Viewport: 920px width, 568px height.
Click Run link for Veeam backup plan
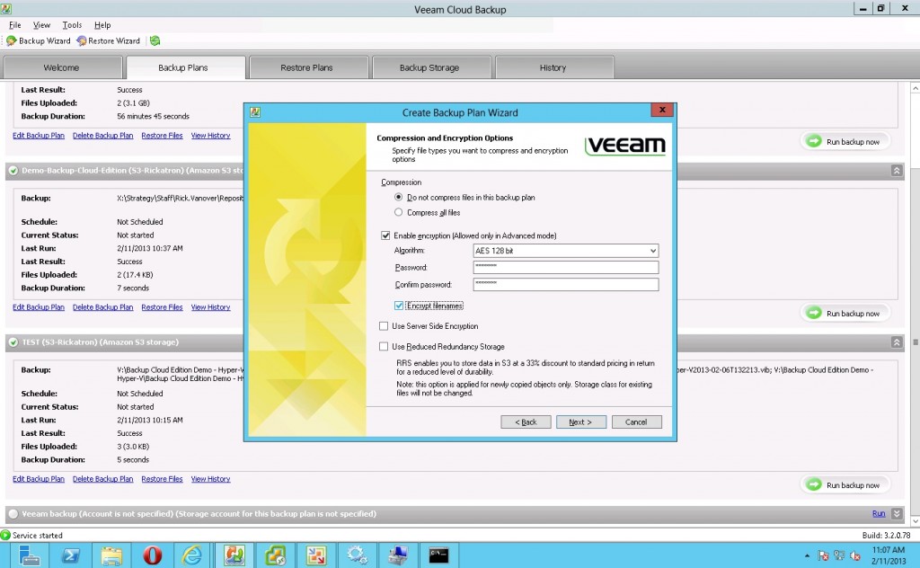pos(879,513)
